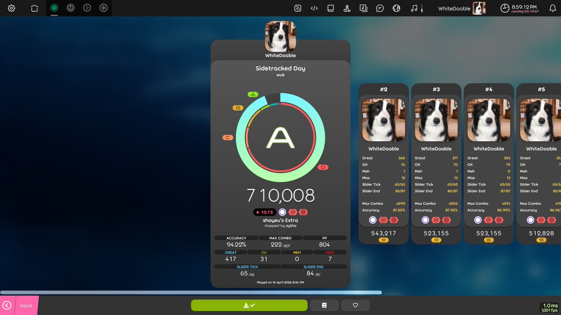Screen dimensions: 561x315
Task: Click the 523,155 score on card #4
Action: pyautogui.click(x=489, y=233)
